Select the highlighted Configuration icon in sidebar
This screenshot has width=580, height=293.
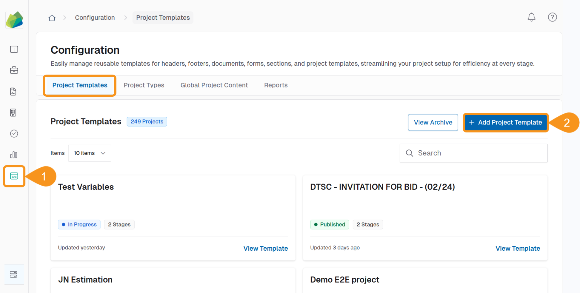pyautogui.click(x=14, y=176)
